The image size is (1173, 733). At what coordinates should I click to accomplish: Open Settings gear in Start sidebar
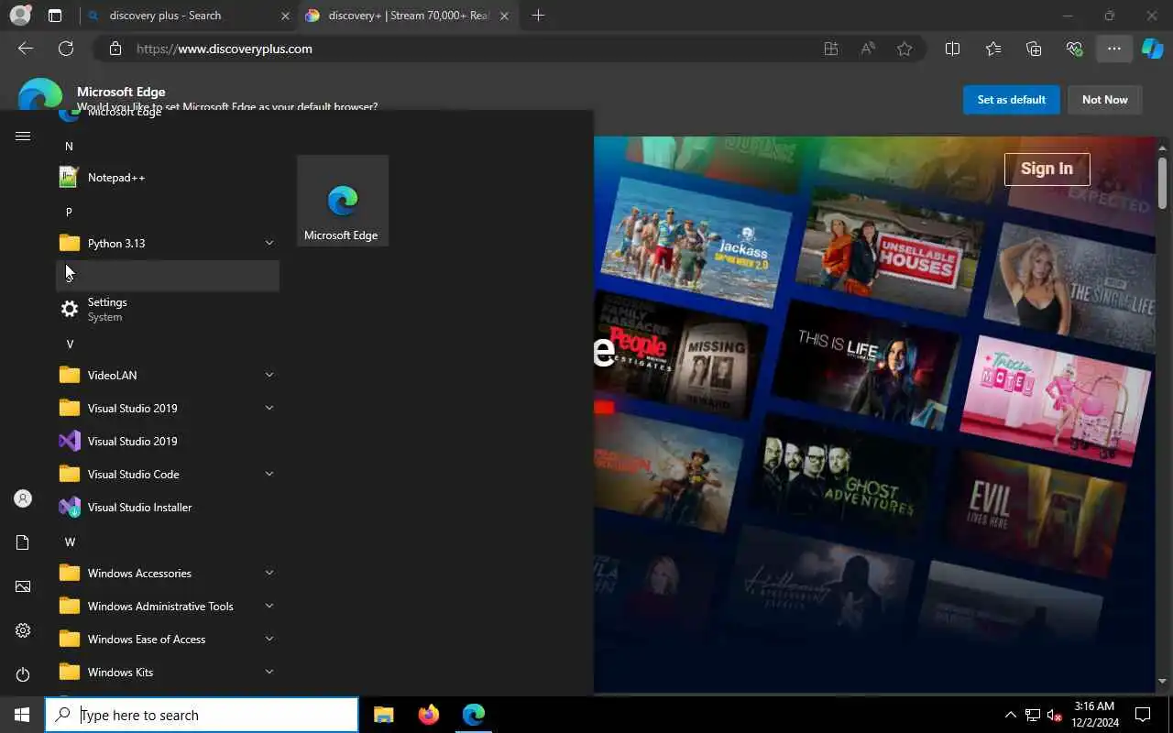23,630
